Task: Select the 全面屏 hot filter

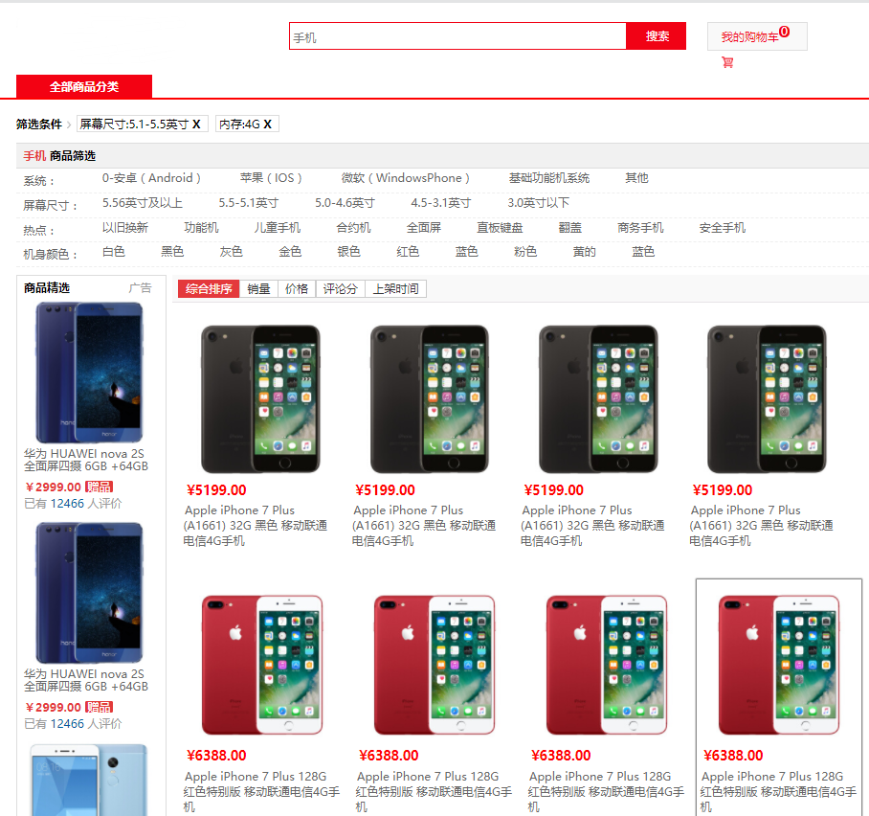Action: pos(424,228)
